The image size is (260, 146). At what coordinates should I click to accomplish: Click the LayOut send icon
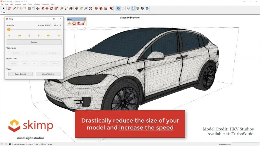pos(105,8)
